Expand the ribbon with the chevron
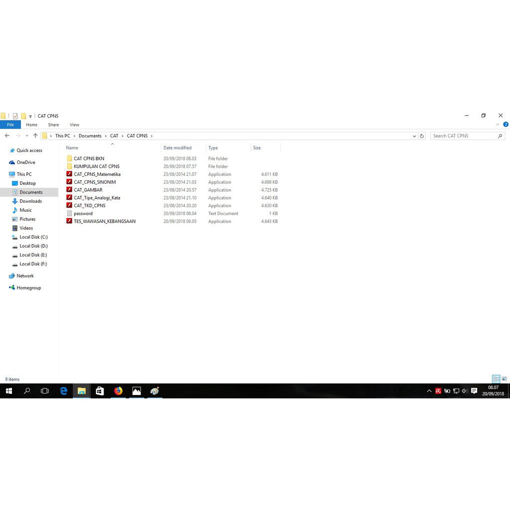 tap(498, 125)
